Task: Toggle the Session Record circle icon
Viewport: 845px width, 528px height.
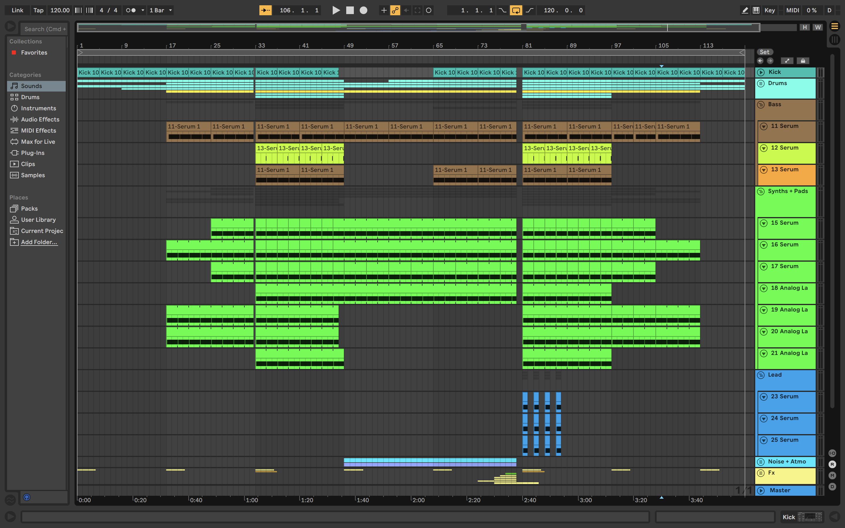Action: [429, 10]
